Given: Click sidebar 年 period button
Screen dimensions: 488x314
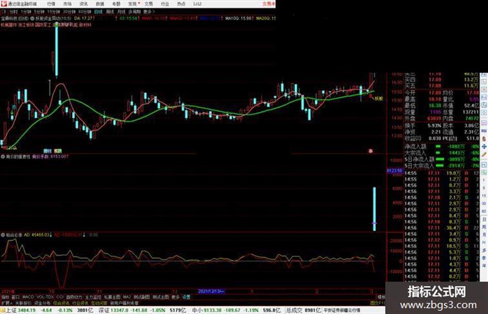Looking at the screenshot, I should [484, 266].
